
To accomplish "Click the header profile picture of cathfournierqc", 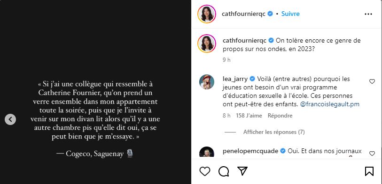I will (207, 14).
